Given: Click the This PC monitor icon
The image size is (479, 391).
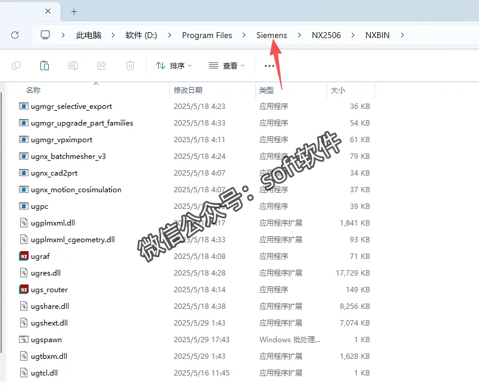Looking at the screenshot, I should (x=45, y=35).
